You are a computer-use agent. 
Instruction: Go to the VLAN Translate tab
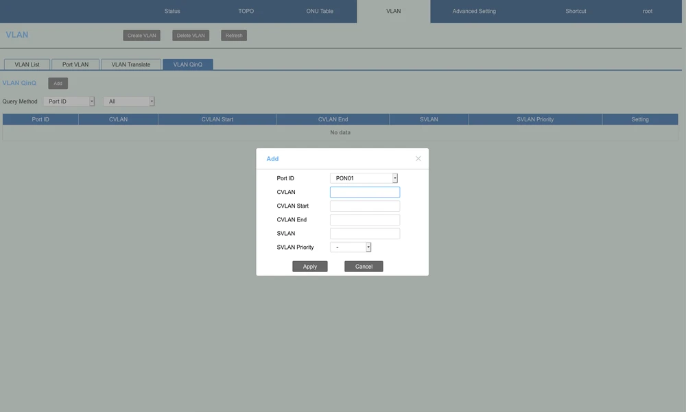(130, 64)
